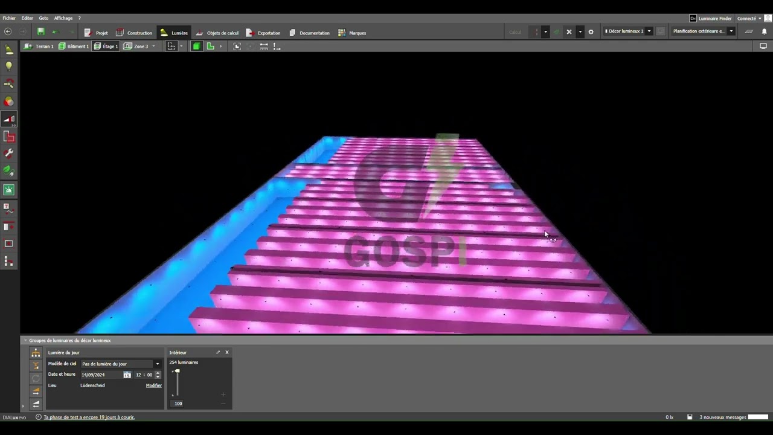Click the orange dimmer arrow right icon

[x=36, y=391]
